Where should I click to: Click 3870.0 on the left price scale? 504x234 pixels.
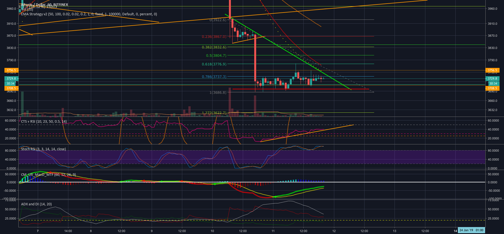click(x=11, y=36)
